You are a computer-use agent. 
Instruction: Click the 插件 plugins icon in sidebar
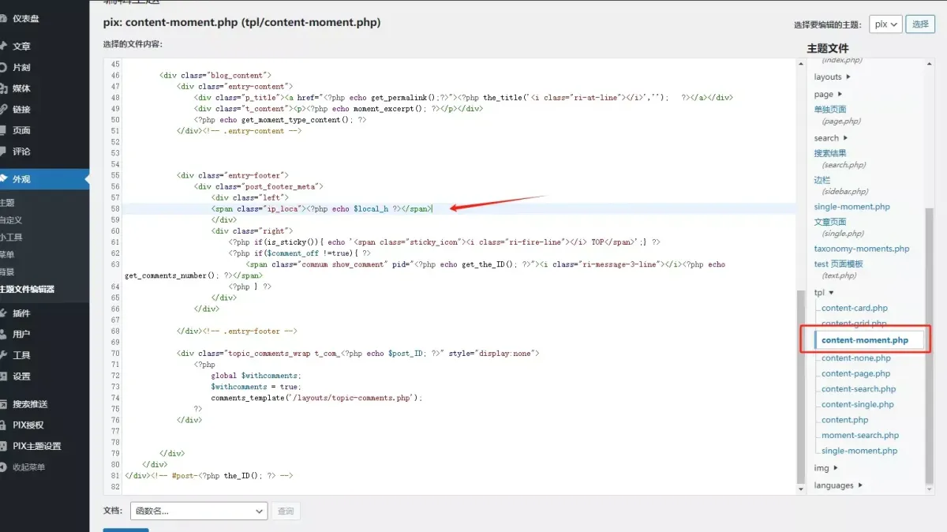[x=2, y=313]
